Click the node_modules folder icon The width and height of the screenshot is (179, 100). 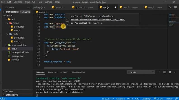pos(9,45)
